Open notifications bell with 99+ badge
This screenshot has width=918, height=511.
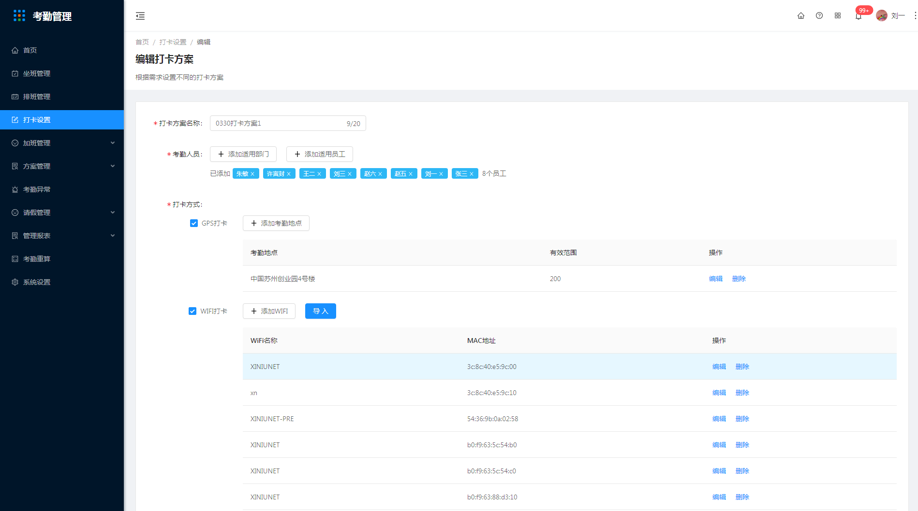tap(859, 16)
